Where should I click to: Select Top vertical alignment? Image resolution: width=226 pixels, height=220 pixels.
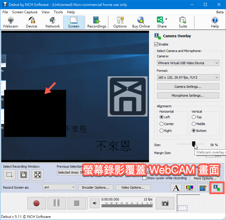[x=194, y=117]
